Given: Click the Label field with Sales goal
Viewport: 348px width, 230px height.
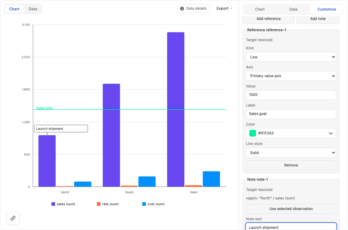Looking at the screenshot, I should click(291, 114).
